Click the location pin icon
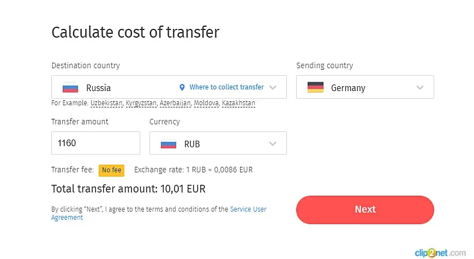 click(x=182, y=87)
